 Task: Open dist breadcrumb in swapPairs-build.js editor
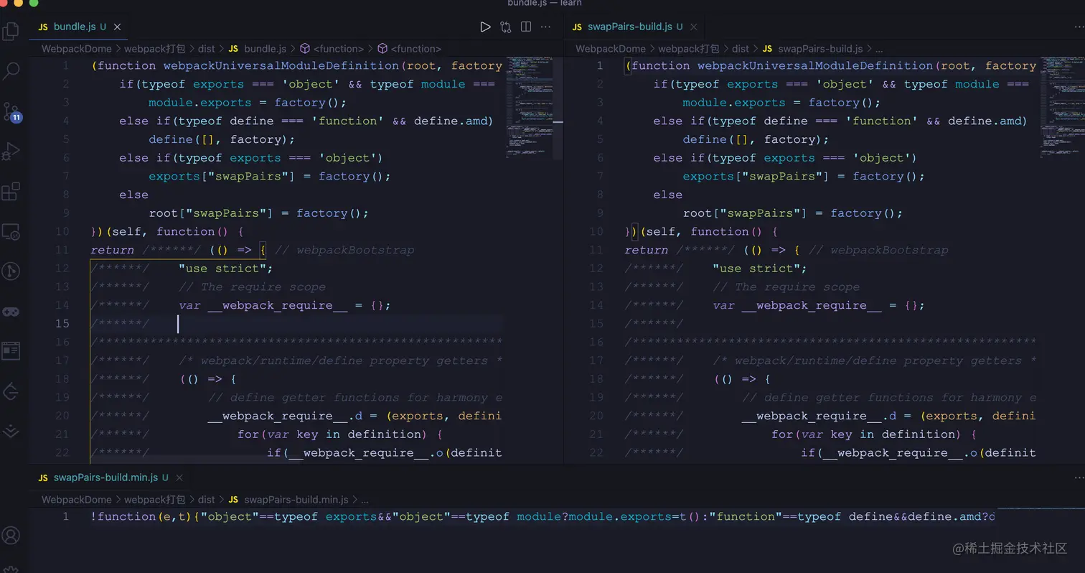(740, 49)
